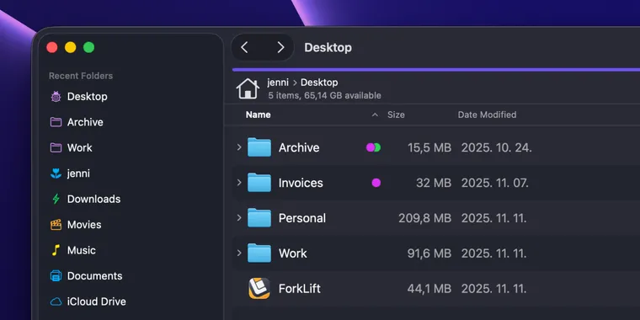Screen dimensions: 640x320
Task: Open Documents in the sidebar
Action: [x=94, y=276]
